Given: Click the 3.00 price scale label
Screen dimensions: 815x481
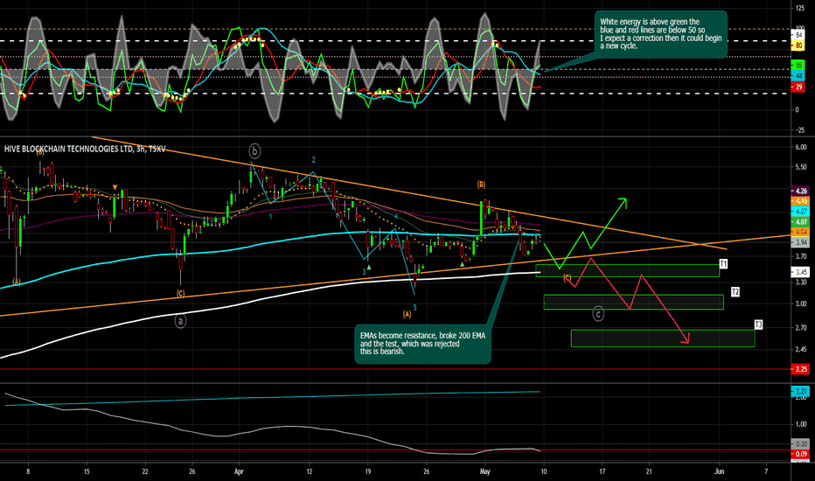Looking at the screenshot, I should click(x=801, y=303).
